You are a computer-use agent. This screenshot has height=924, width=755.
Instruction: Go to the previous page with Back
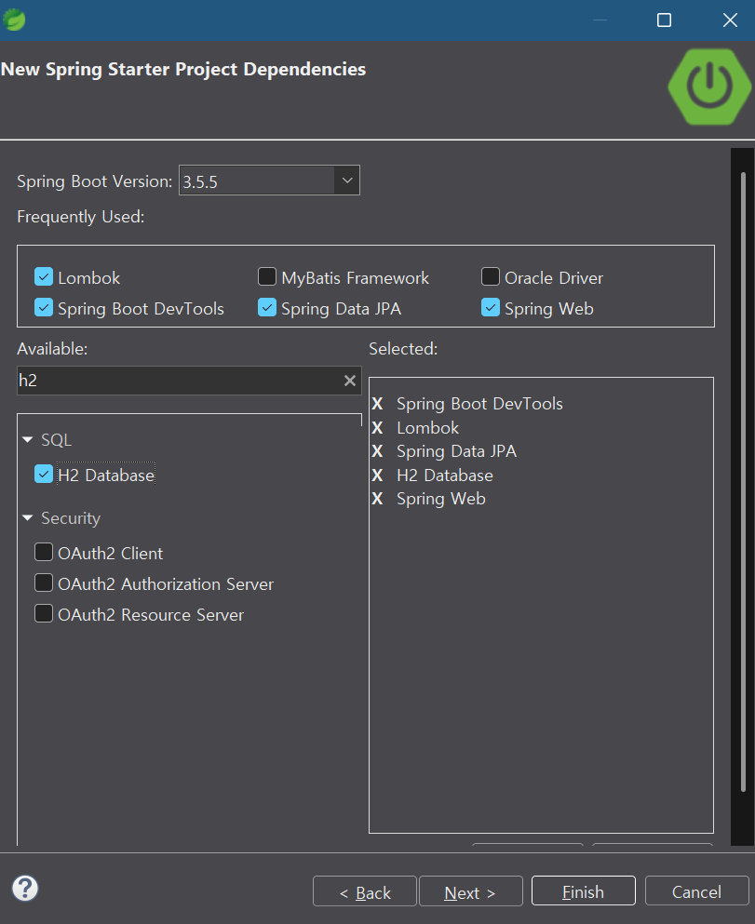(365, 891)
